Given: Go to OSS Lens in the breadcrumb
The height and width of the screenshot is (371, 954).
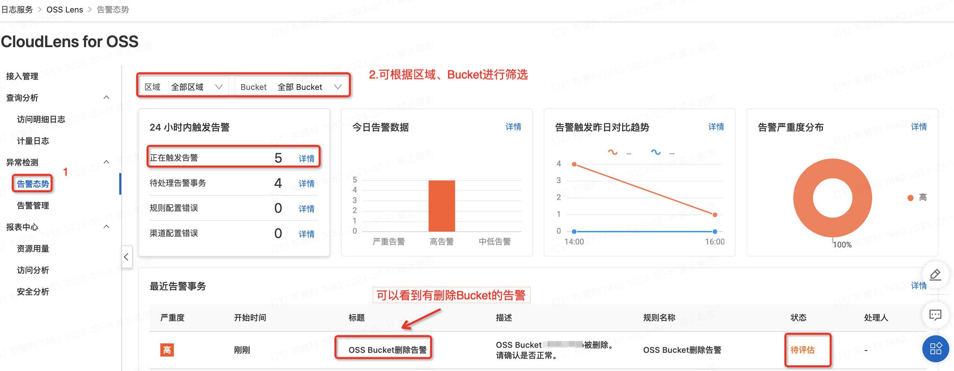Looking at the screenshot, I should pos(65,10).
